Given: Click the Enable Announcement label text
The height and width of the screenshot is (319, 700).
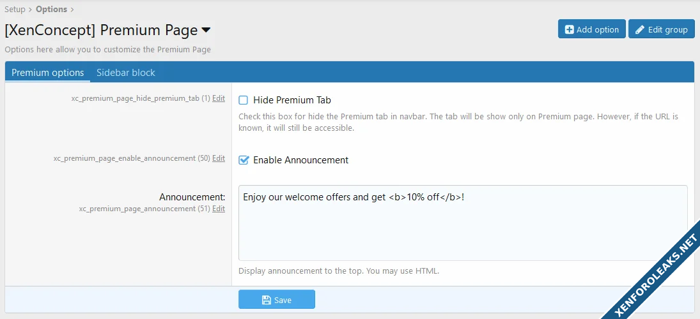Looking at the screenshot, I should [x=300, y=160].
